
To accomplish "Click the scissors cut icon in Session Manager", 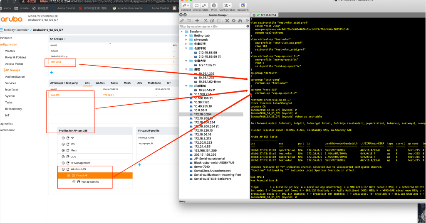I will (206, 21).
